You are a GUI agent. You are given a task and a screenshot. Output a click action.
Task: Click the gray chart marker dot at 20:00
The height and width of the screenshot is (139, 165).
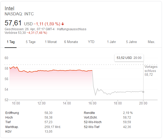pyautogui.click(x=143, y=92)
